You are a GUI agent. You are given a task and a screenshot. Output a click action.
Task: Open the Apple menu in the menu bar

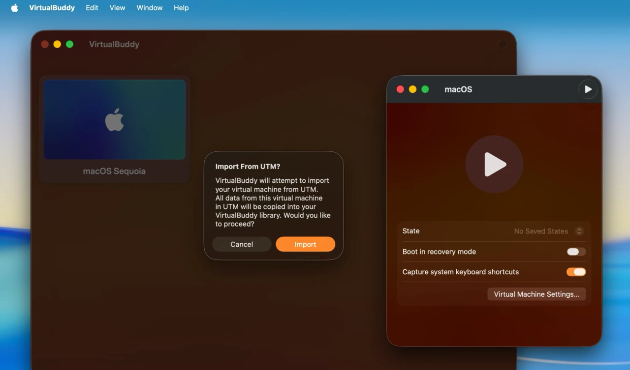click(x=13, y=7)
